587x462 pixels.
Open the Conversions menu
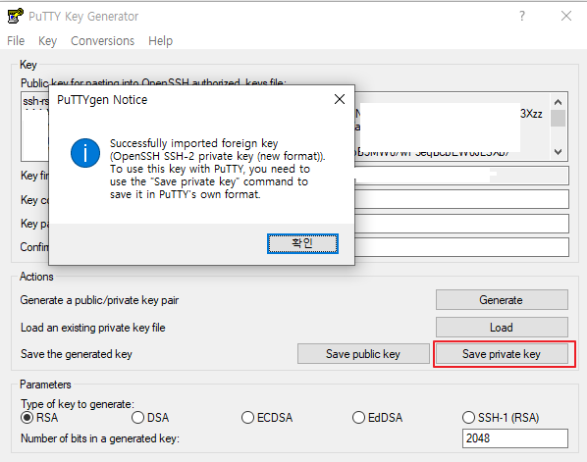pyautogui.click(x=102, y=41)
